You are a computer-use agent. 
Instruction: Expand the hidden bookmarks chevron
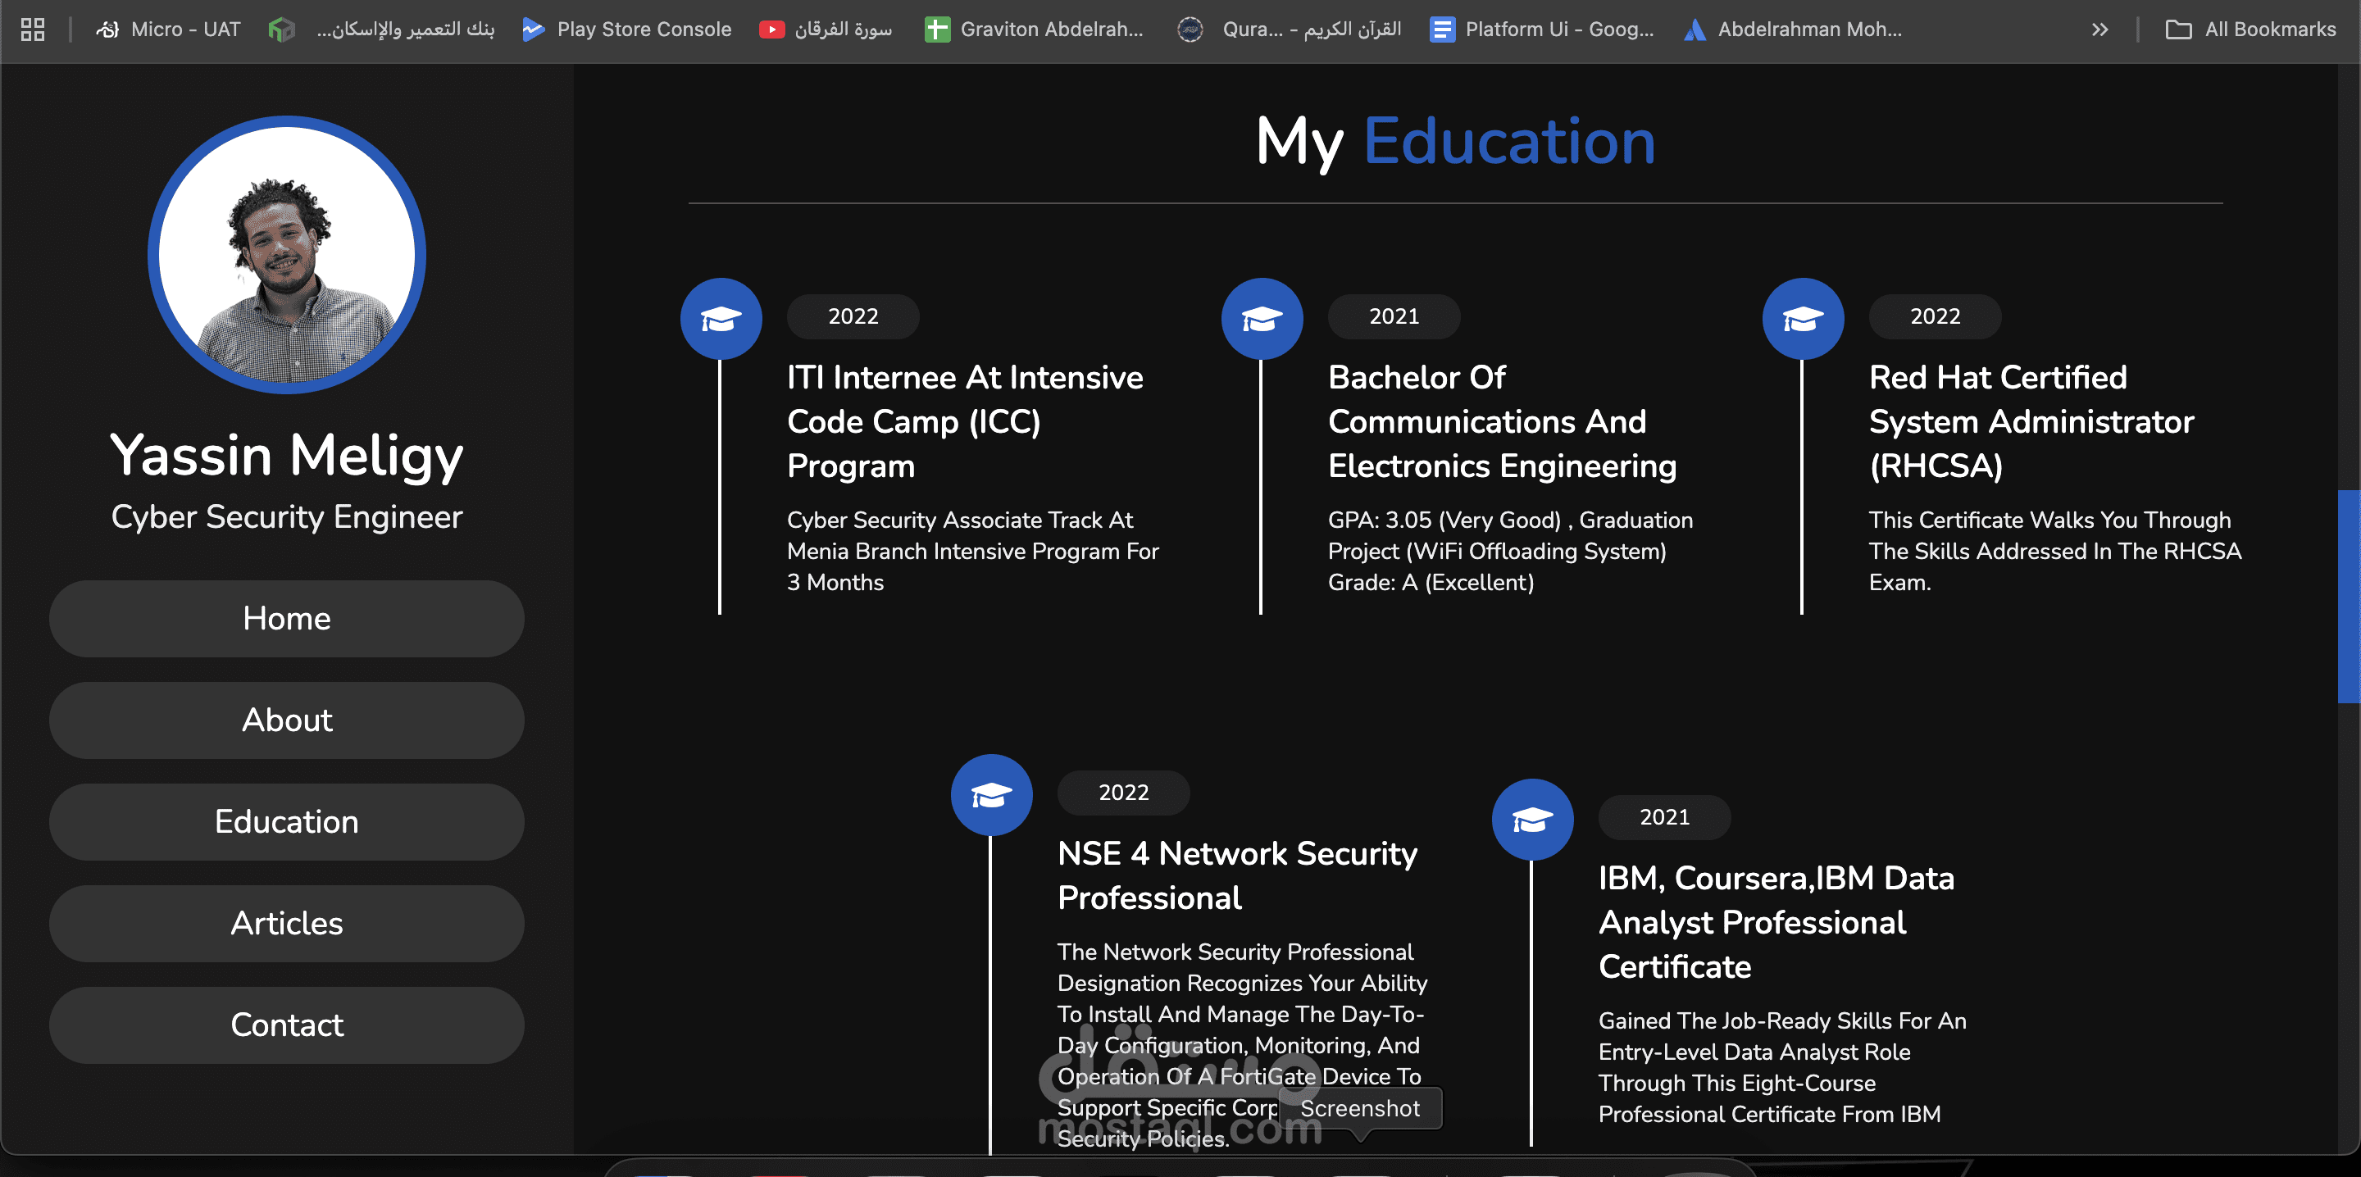[2099, 30]
